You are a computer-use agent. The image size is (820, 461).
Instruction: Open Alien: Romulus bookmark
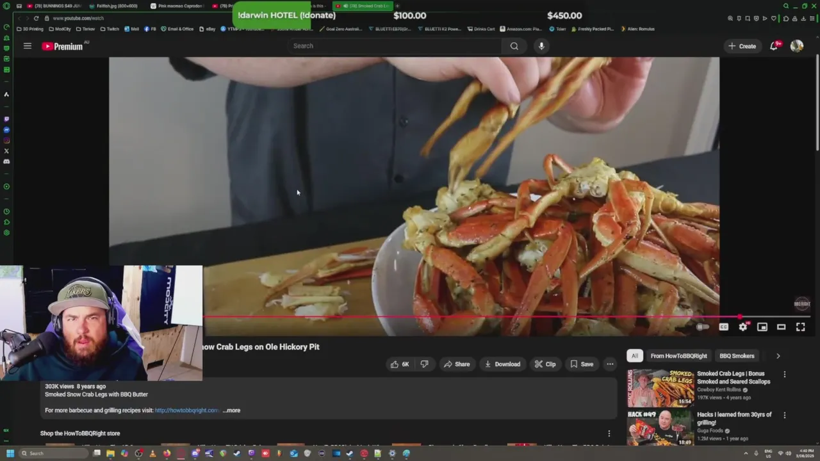click(x=637, y=29)
